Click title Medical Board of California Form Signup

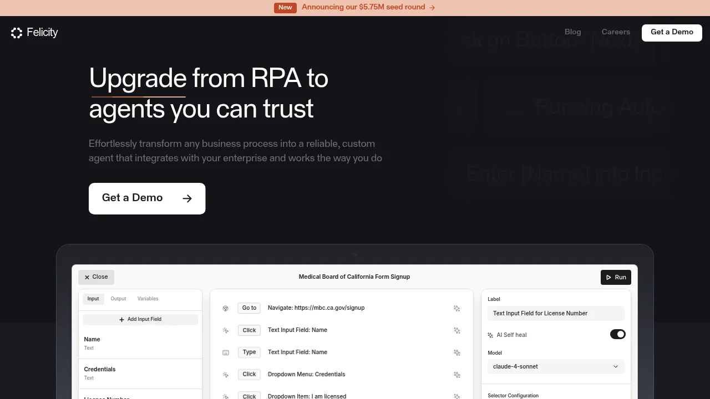click(x=354, y=277)
